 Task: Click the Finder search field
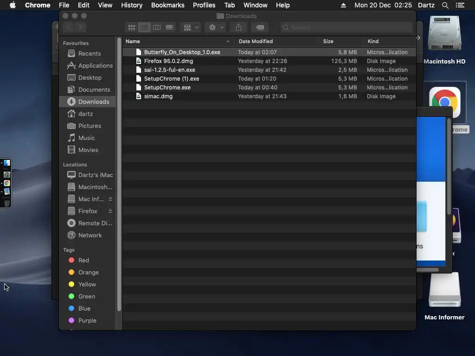[346, 27]
